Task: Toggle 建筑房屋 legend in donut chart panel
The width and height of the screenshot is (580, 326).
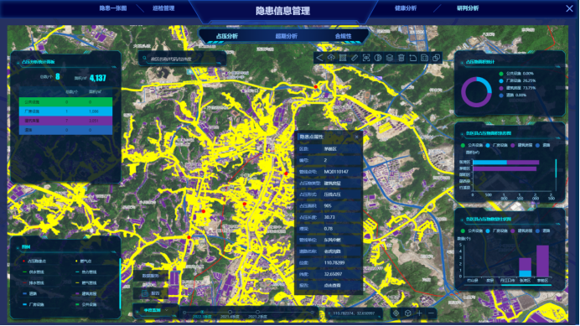Action: click(517, 88)
